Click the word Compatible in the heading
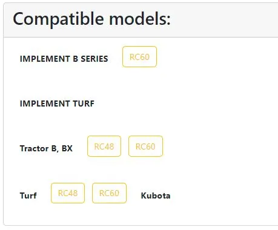This screenshot has width=278, height=230. click(x=59, y=19)
